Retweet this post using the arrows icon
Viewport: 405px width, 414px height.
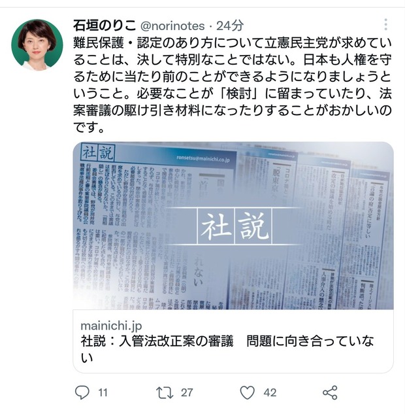165,392
